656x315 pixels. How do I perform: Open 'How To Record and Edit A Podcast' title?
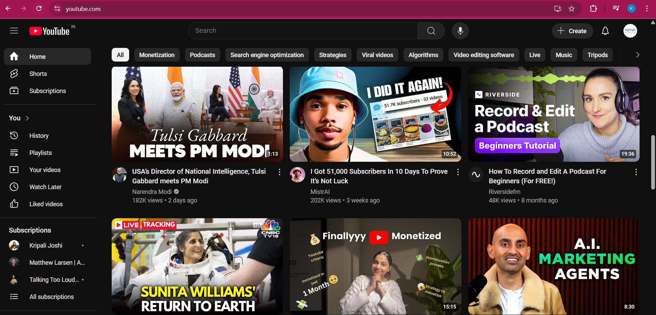click(547, 176)
